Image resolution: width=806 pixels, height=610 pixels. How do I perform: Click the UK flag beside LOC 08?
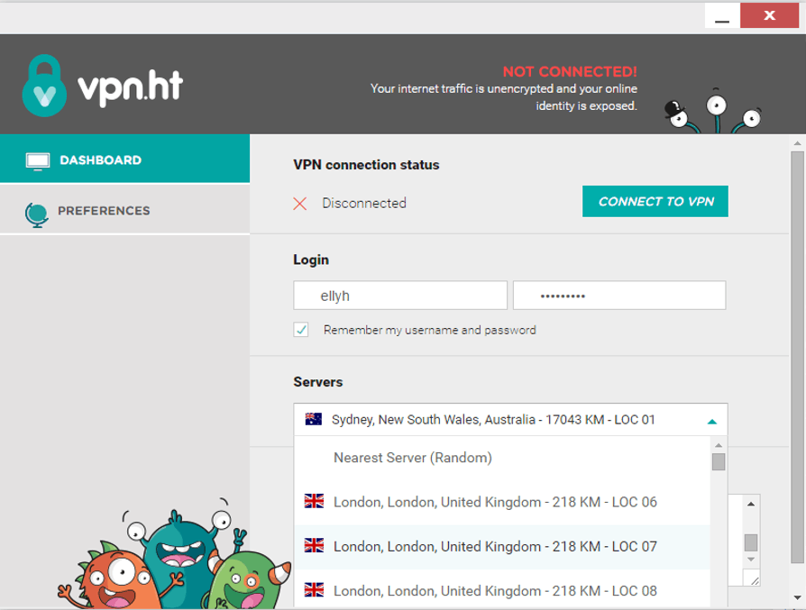point(314,589)
